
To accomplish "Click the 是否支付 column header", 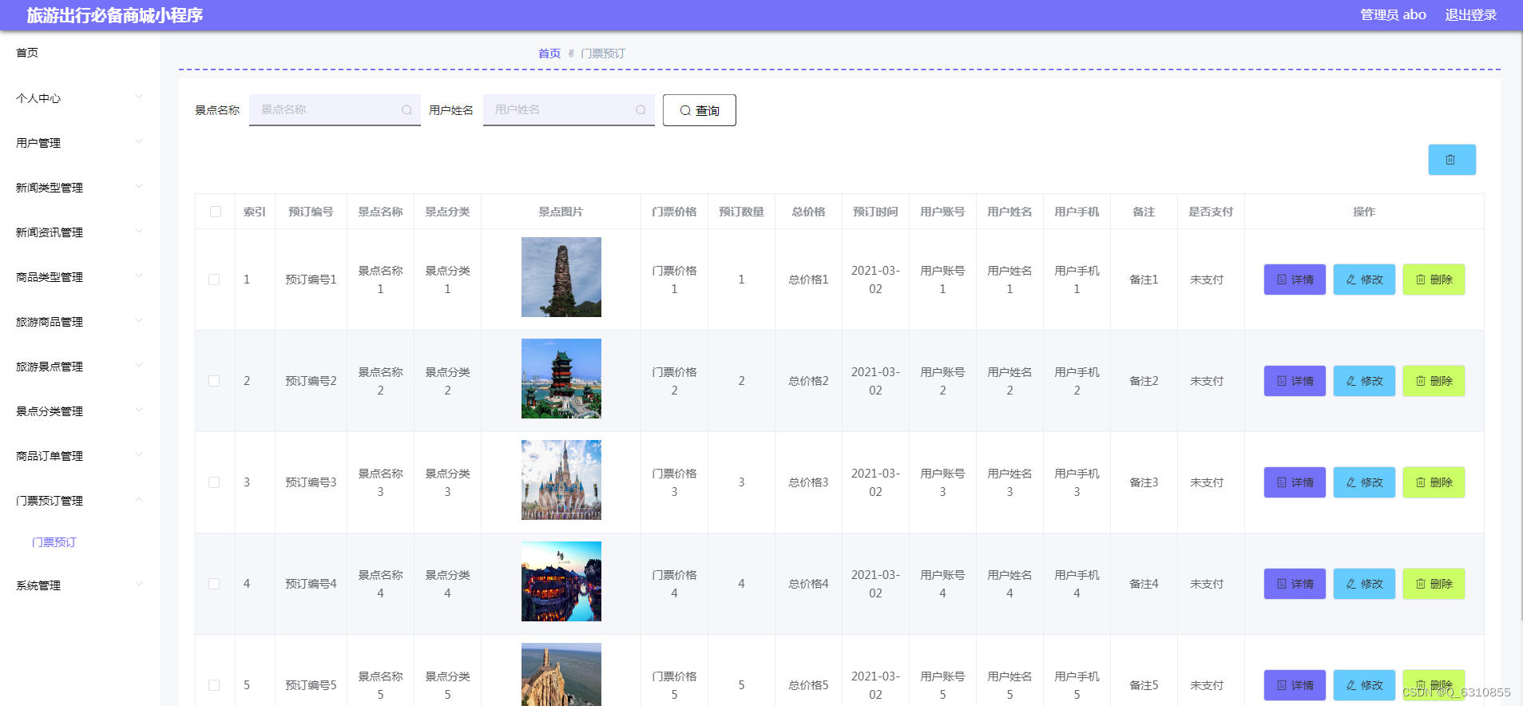I will click(1211, 212).
